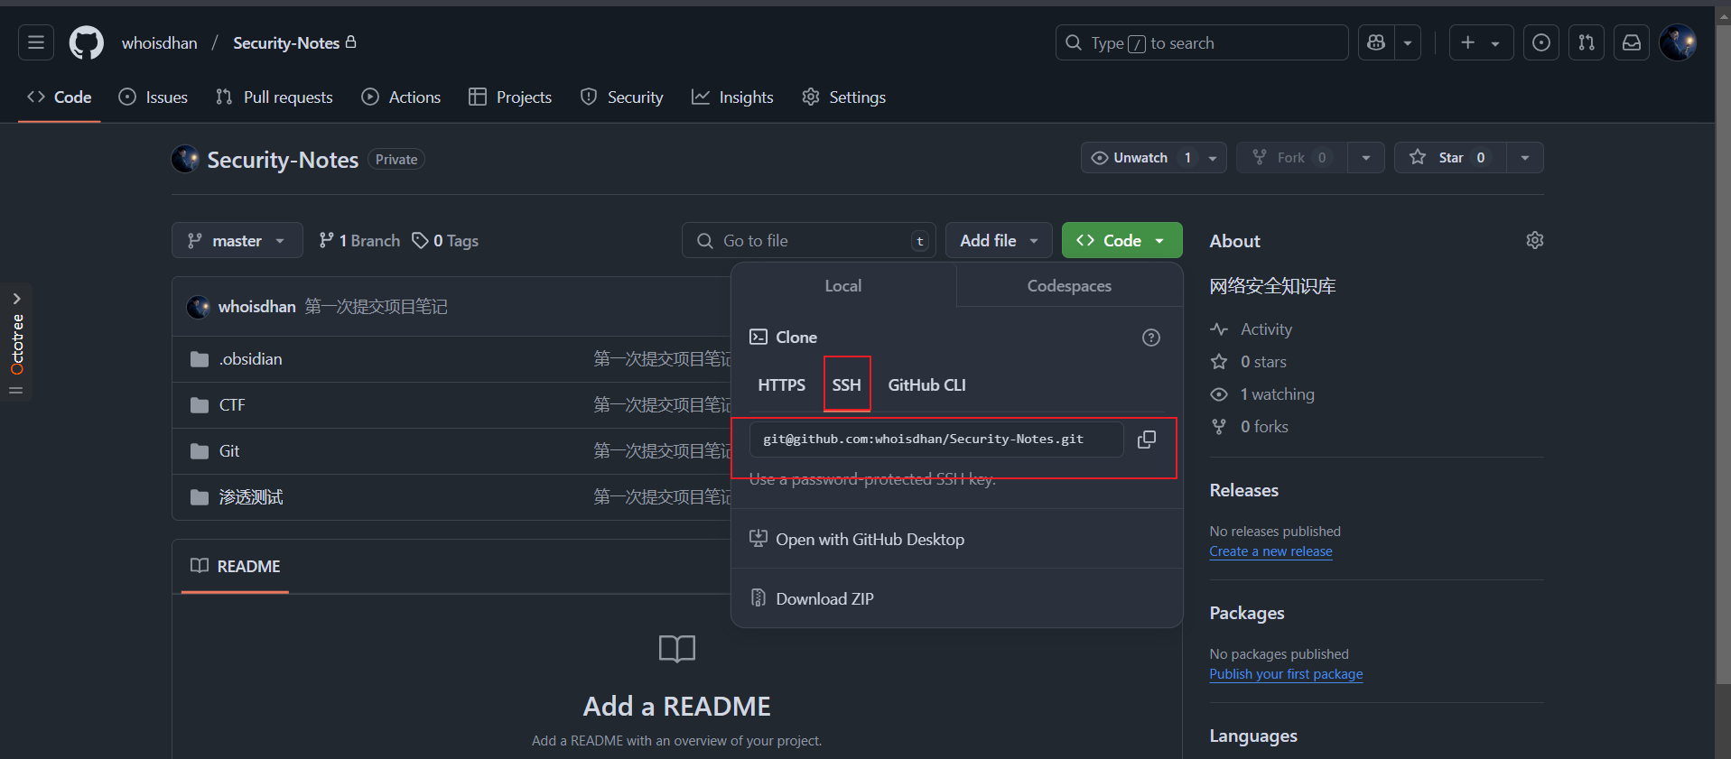Click Download ZIP

824,599
